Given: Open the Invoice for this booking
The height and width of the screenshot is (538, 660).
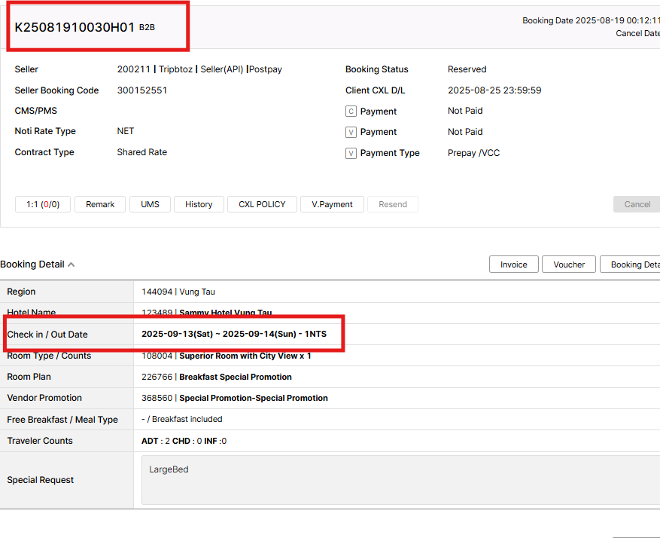Looking at the screenshot, I should tap(514, 264).
